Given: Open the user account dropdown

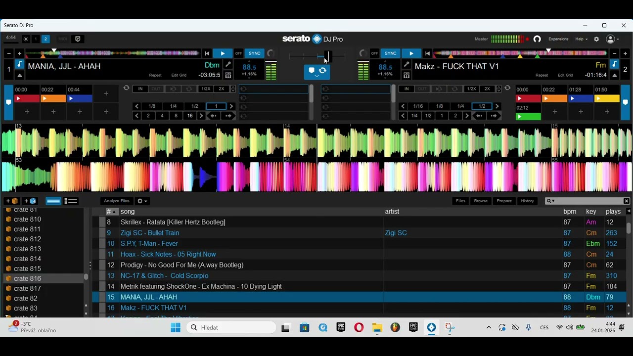Looking at the screenshot, I should click(x=612, y=39).
